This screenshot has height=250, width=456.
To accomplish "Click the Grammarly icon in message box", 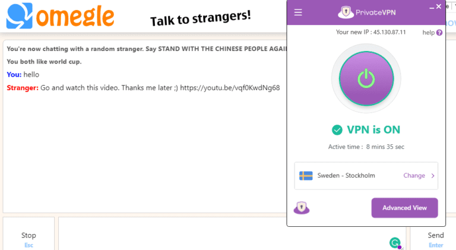I will 394,242.
